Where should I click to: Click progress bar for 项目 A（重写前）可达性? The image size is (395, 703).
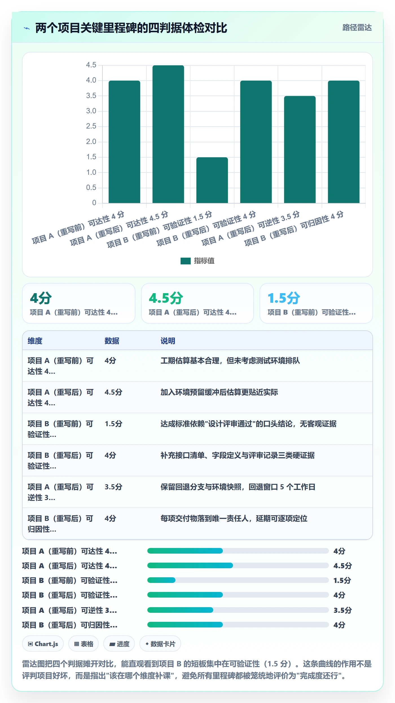point(238,551)
